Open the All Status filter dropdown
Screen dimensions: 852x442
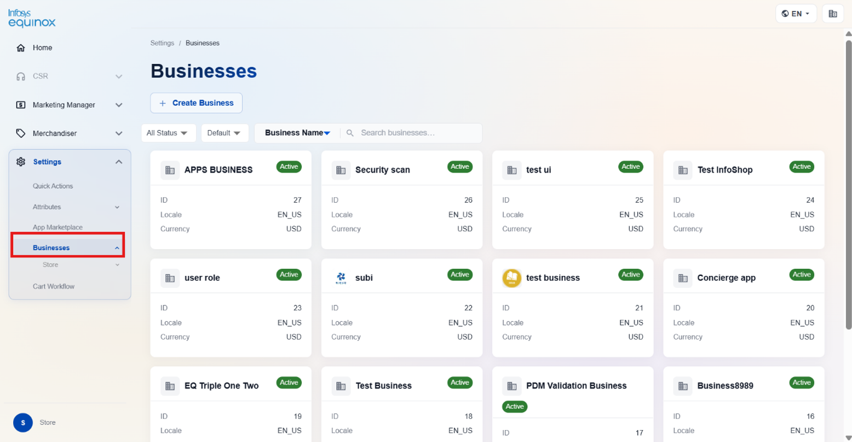[x=168, y=133]
